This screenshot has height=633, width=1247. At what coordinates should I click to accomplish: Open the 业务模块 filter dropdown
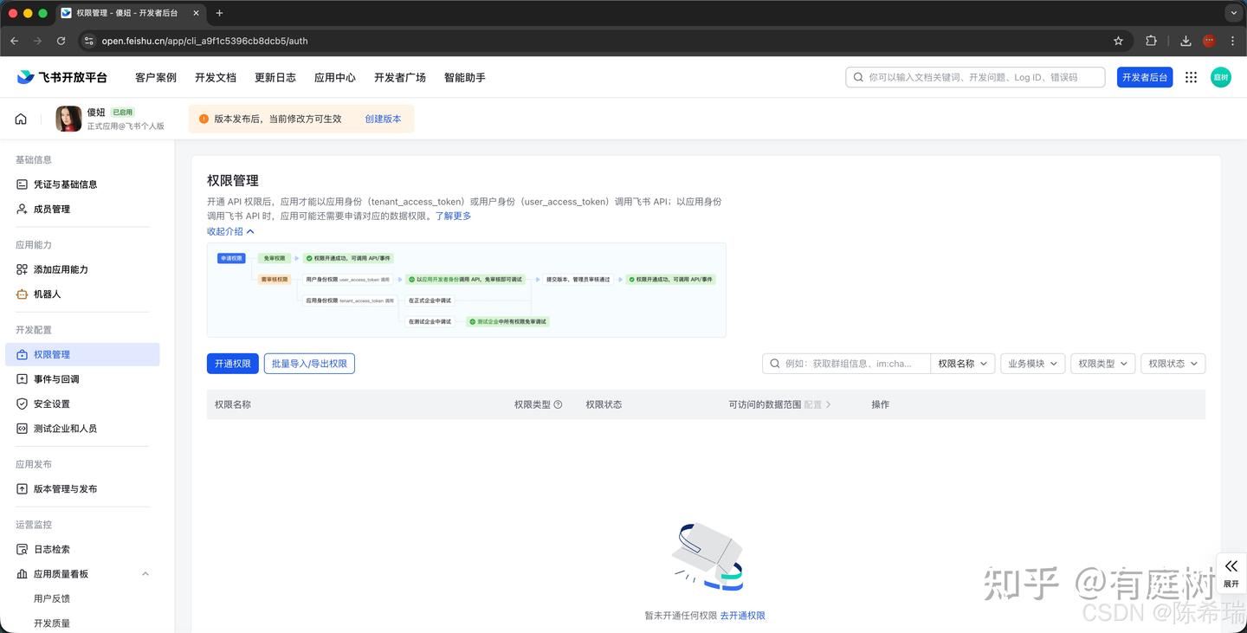tap(1032, 364)
